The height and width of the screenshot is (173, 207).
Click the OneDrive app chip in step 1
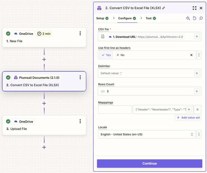(23, 34)
